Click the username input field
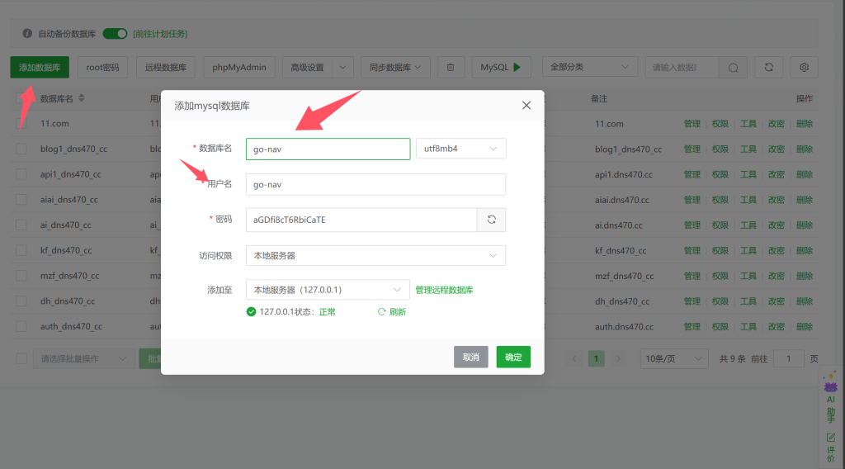This screenshot has height=469, width=845. (x=375, y=184)
